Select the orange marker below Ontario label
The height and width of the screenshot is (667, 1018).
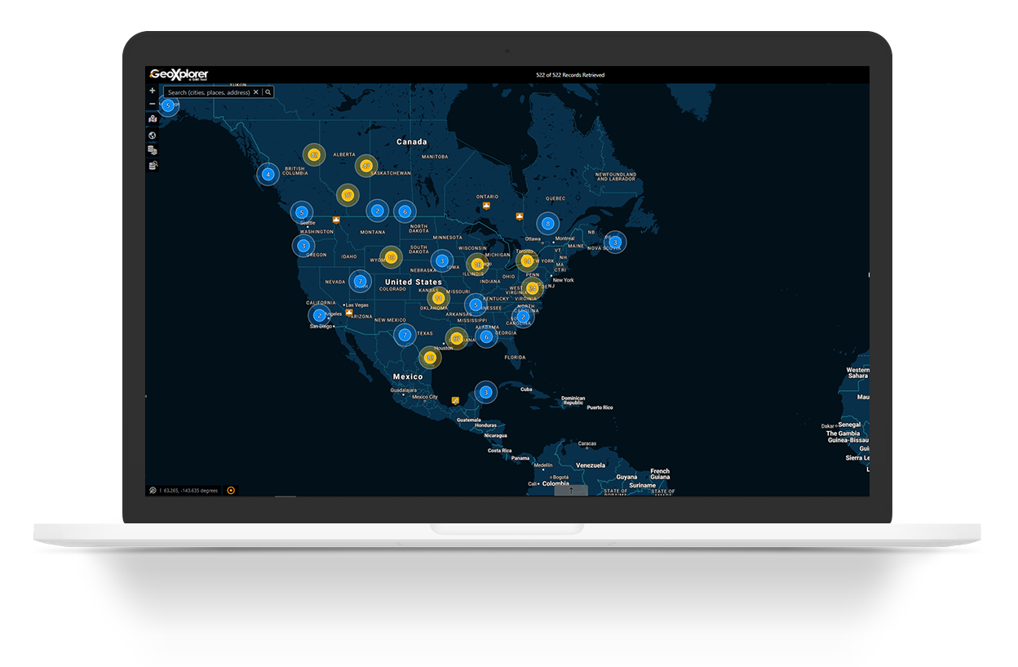click(x=487, y=206)
